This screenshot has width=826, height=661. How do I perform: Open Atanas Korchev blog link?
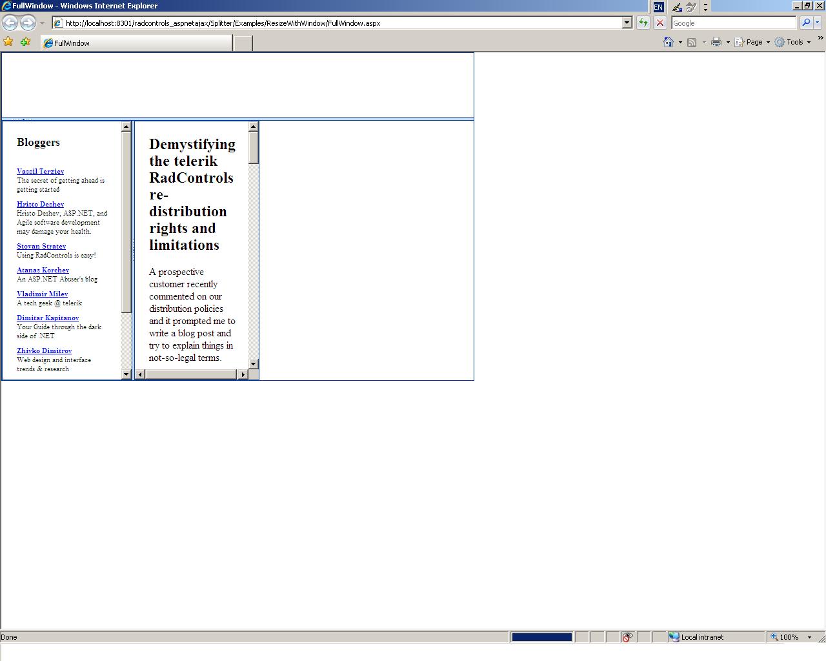(x=43, y=270)
